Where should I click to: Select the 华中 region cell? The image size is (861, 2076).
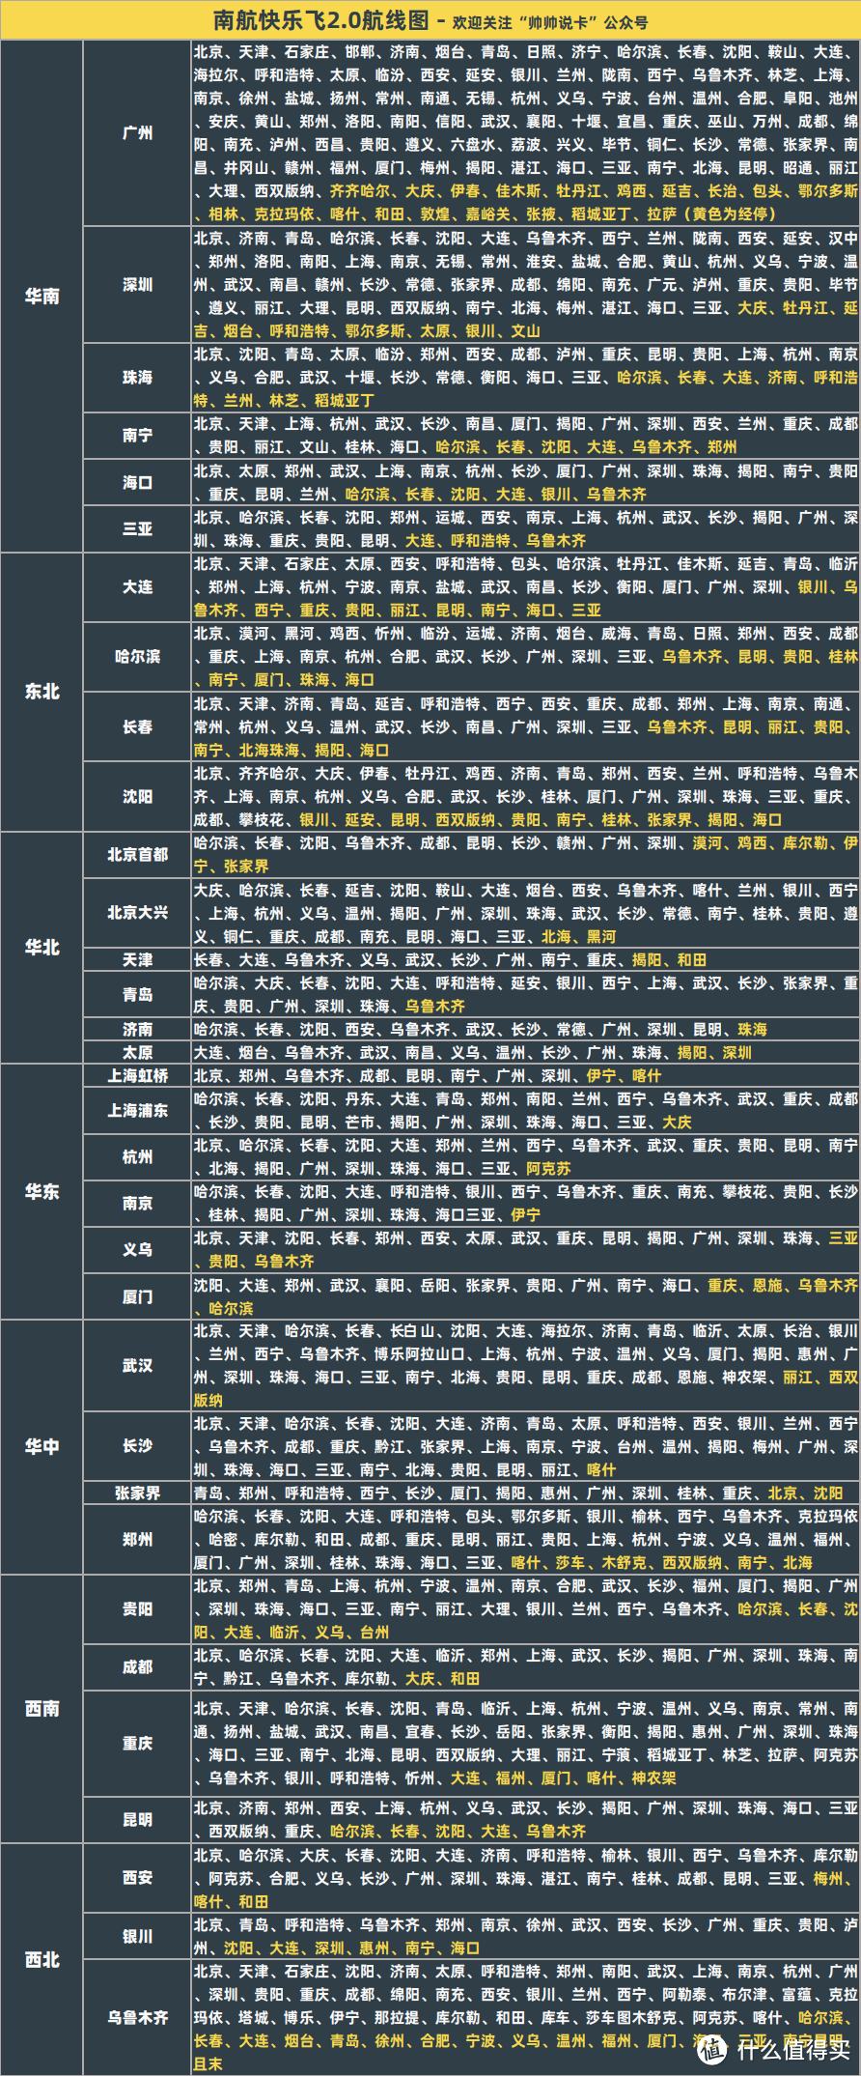[42, 1447]
